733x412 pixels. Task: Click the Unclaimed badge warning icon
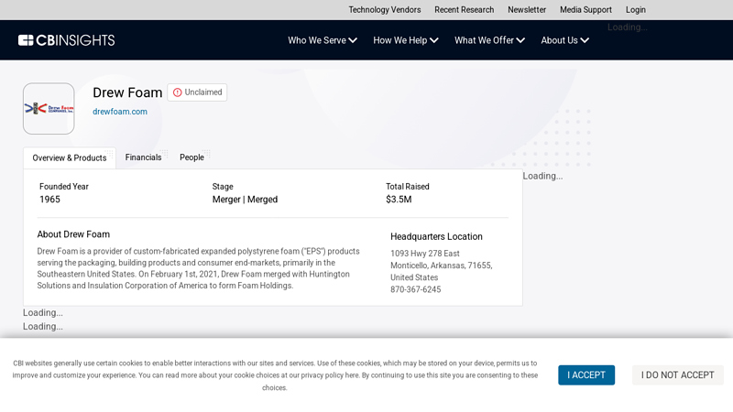[x=178, y=92]
